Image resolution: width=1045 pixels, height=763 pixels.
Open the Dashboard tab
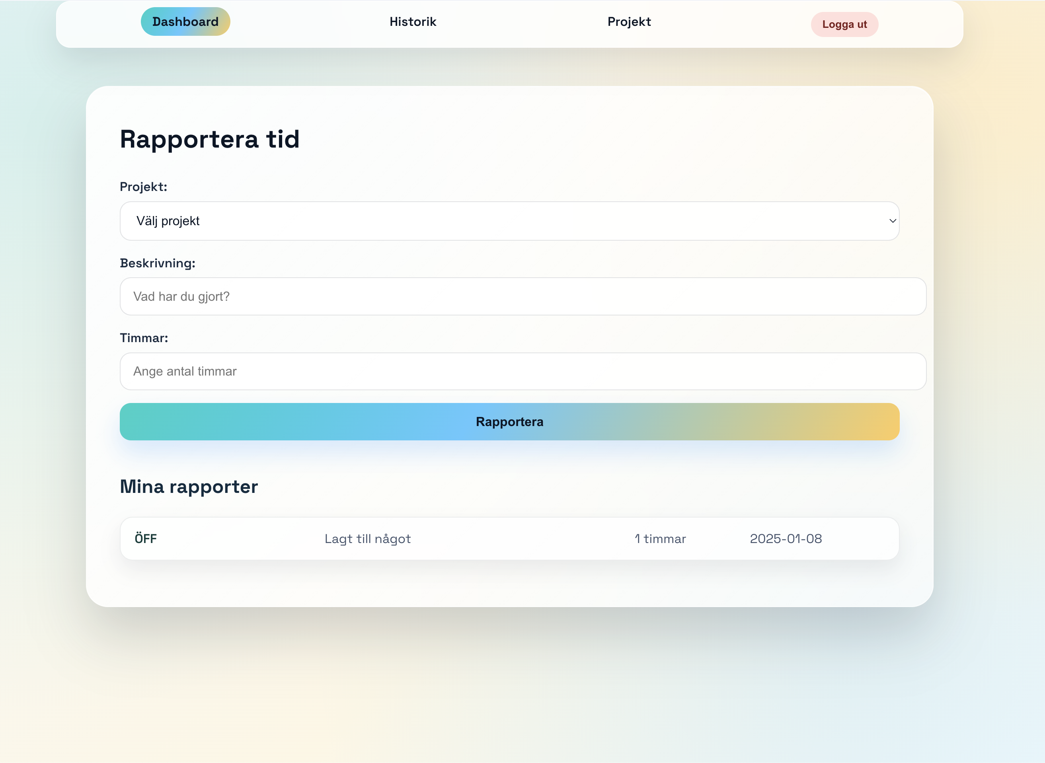pos(185,22)
